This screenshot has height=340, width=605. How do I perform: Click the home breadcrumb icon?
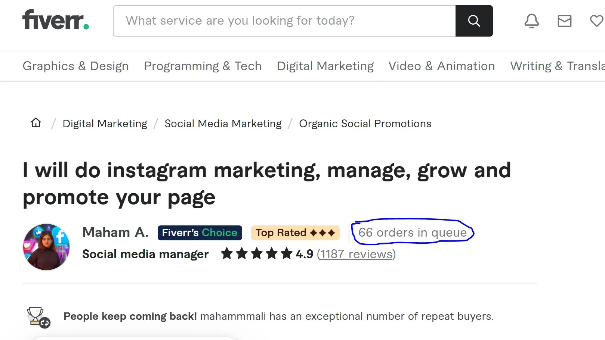coord(36,123)
